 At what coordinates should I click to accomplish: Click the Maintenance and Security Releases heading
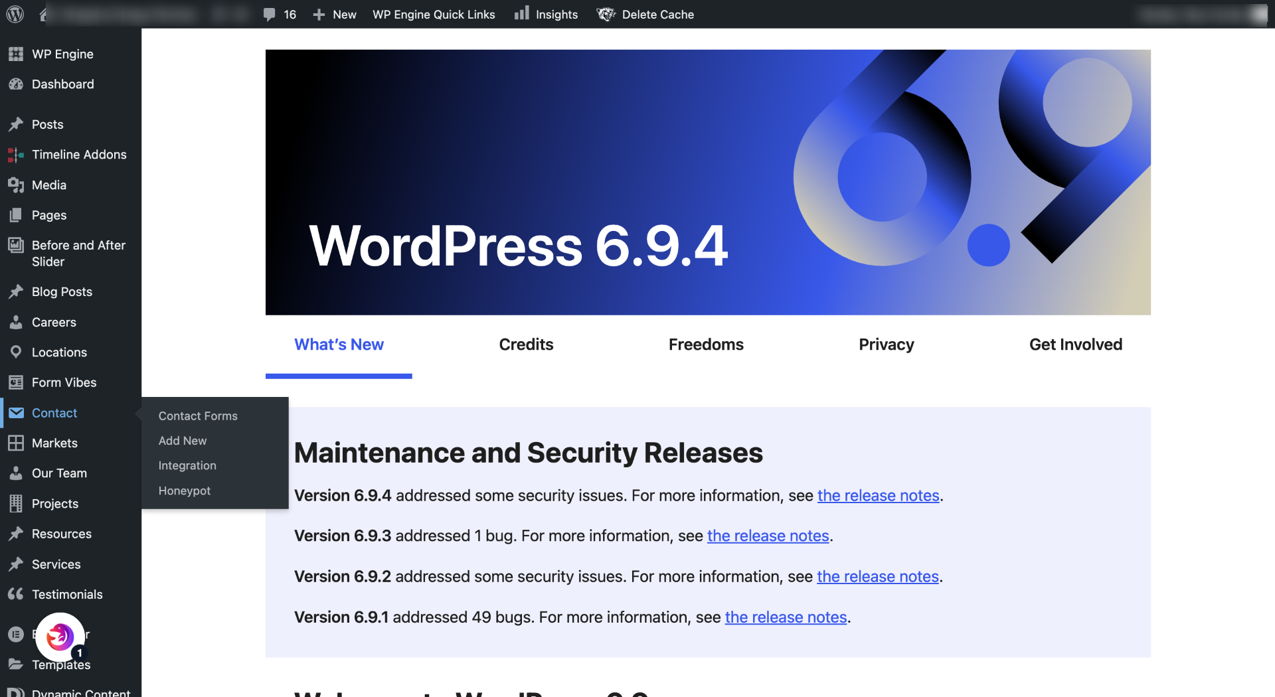tap(529, 453)
